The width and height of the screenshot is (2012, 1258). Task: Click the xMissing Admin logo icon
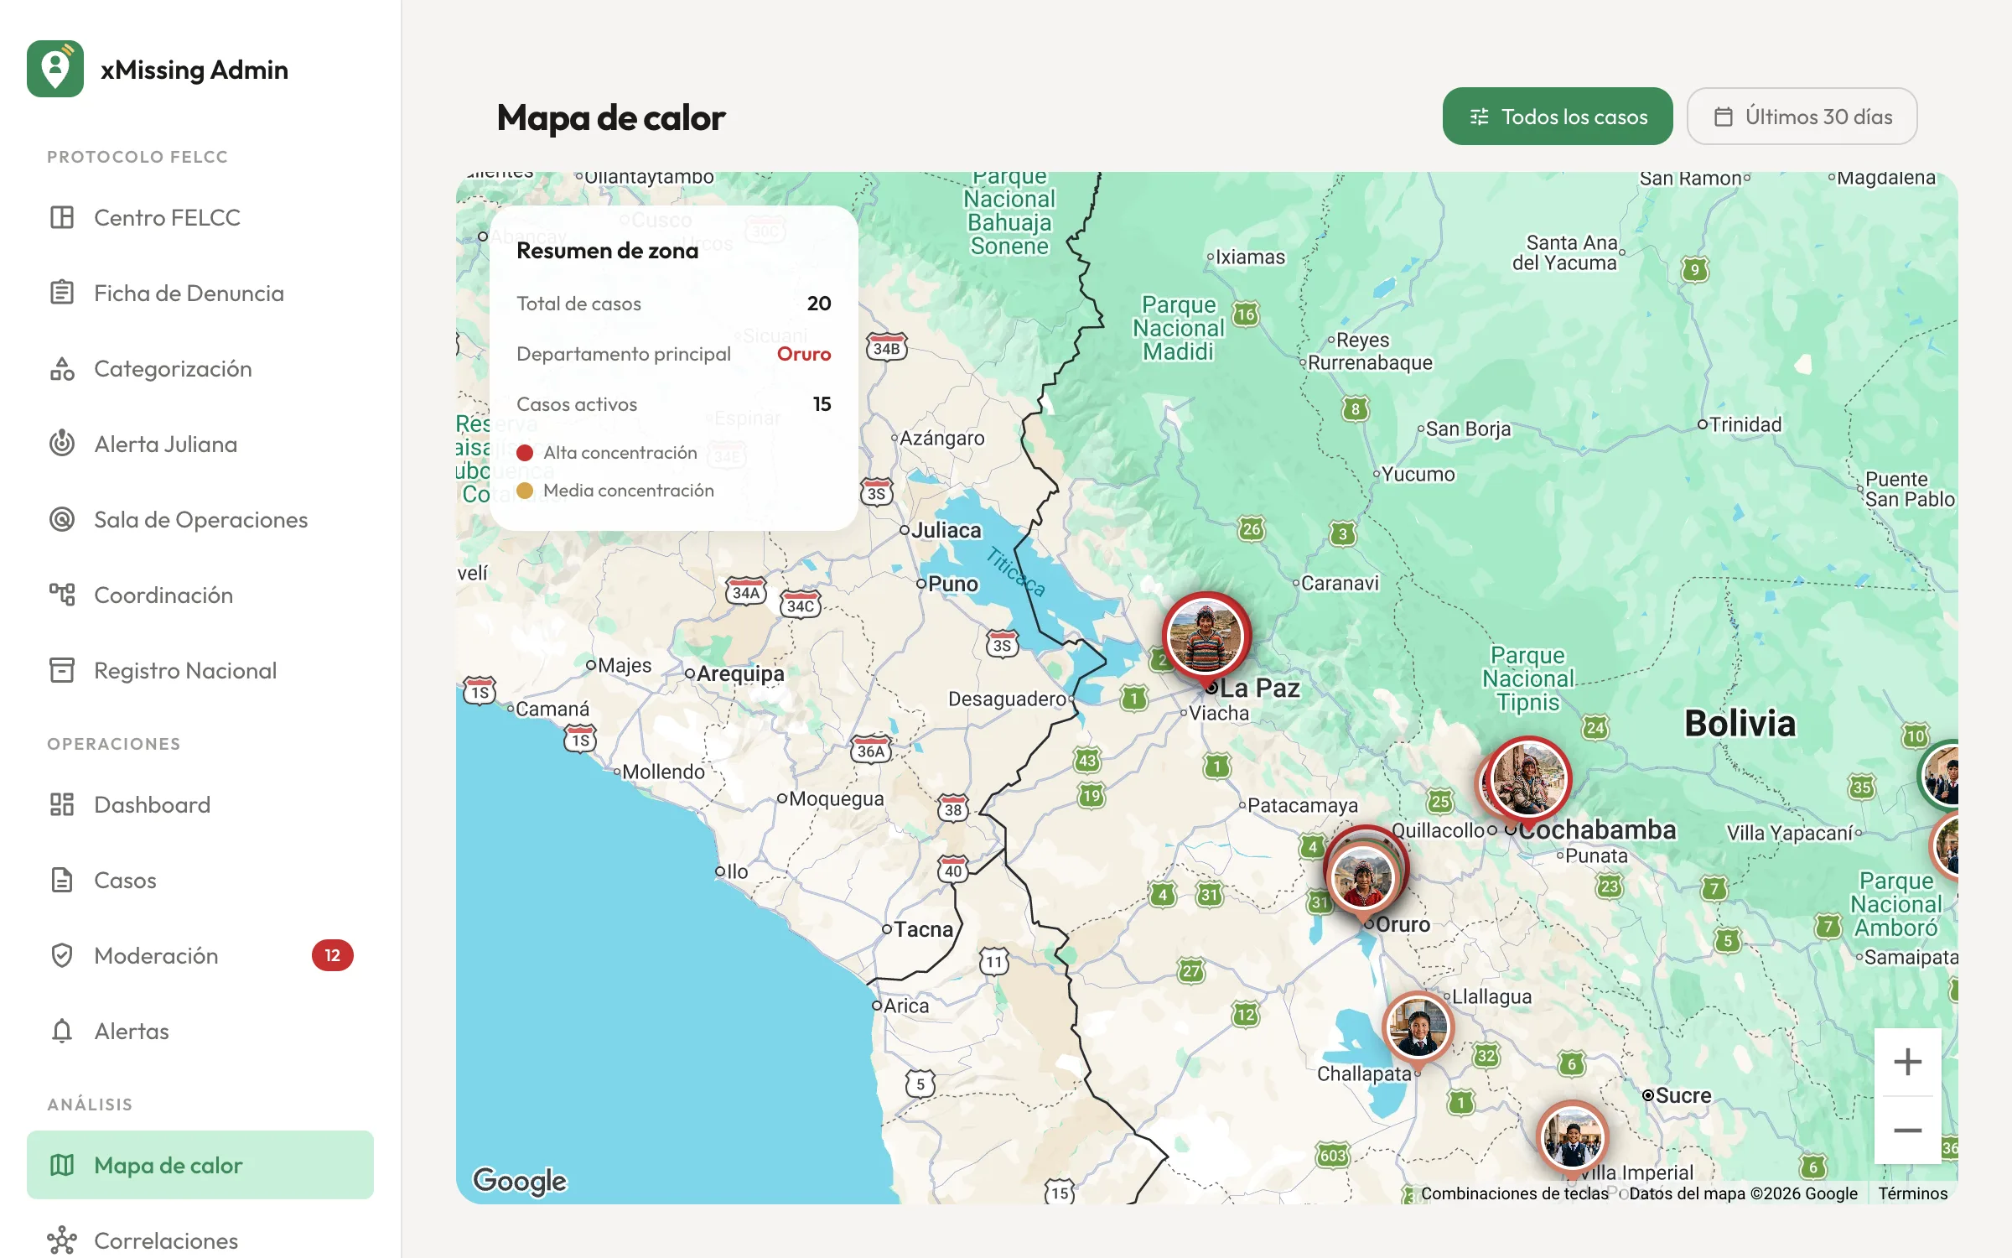[x=55, y=69]
